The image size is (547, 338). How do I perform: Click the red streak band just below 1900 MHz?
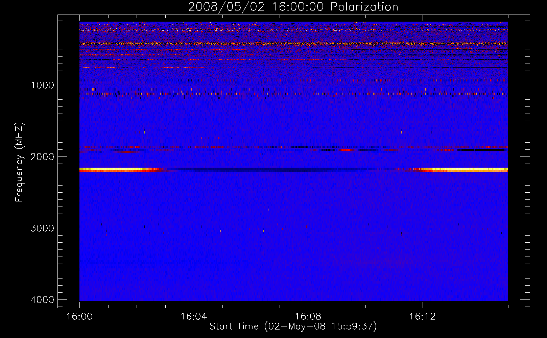click(293, 147)
